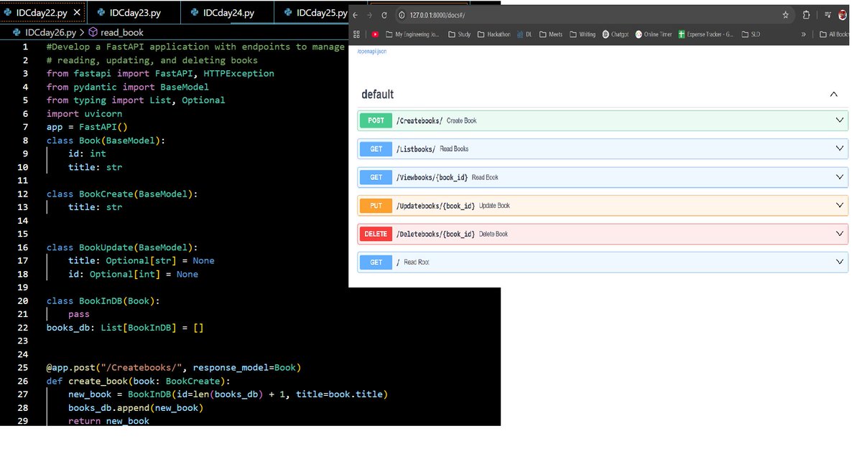Go forward using the browser forward arrow
862x469 pixels.
[x=370, y=15]
